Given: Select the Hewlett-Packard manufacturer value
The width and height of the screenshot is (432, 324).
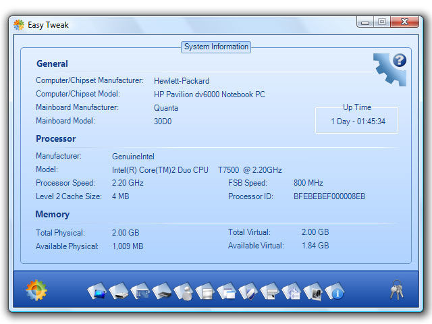Looking at the screenshot, I should [182, 81].
